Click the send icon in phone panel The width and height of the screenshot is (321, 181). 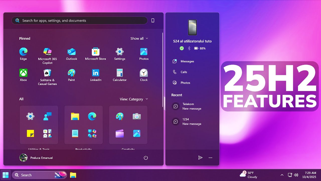(x=200, y=158)
